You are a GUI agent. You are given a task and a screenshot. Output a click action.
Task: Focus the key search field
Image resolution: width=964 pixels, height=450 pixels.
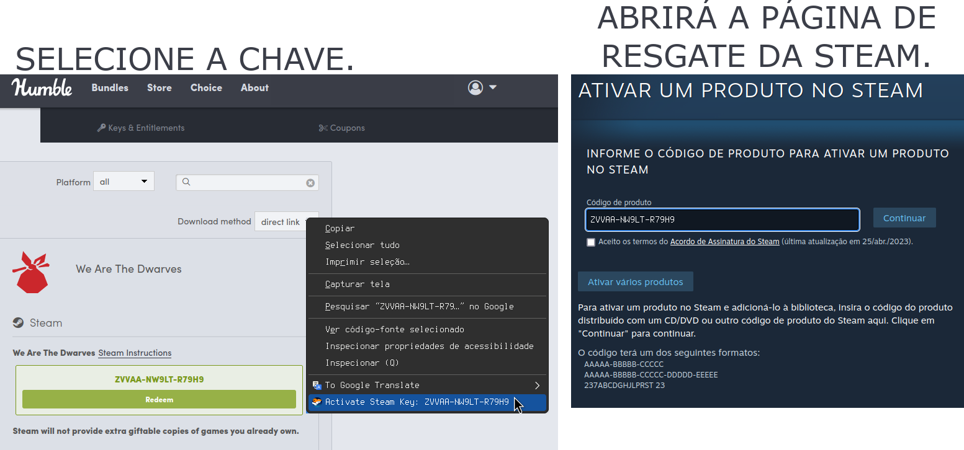point(247,182)
